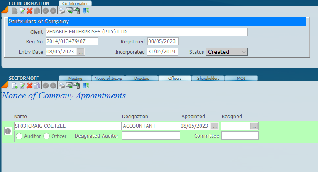Open the Notice of Incorp tab
The width and height of the screenshot is (318, 172).
coord(108,78)
